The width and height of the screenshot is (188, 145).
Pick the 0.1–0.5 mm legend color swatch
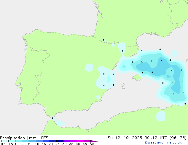tap(5, 141)
